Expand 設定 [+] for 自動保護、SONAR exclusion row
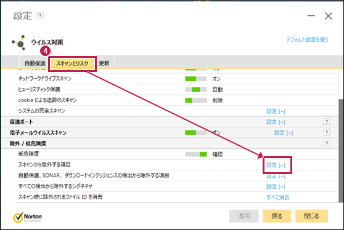The height and width of the screenshot is (230, 344). pyautogui.click(x=276, y=176)
